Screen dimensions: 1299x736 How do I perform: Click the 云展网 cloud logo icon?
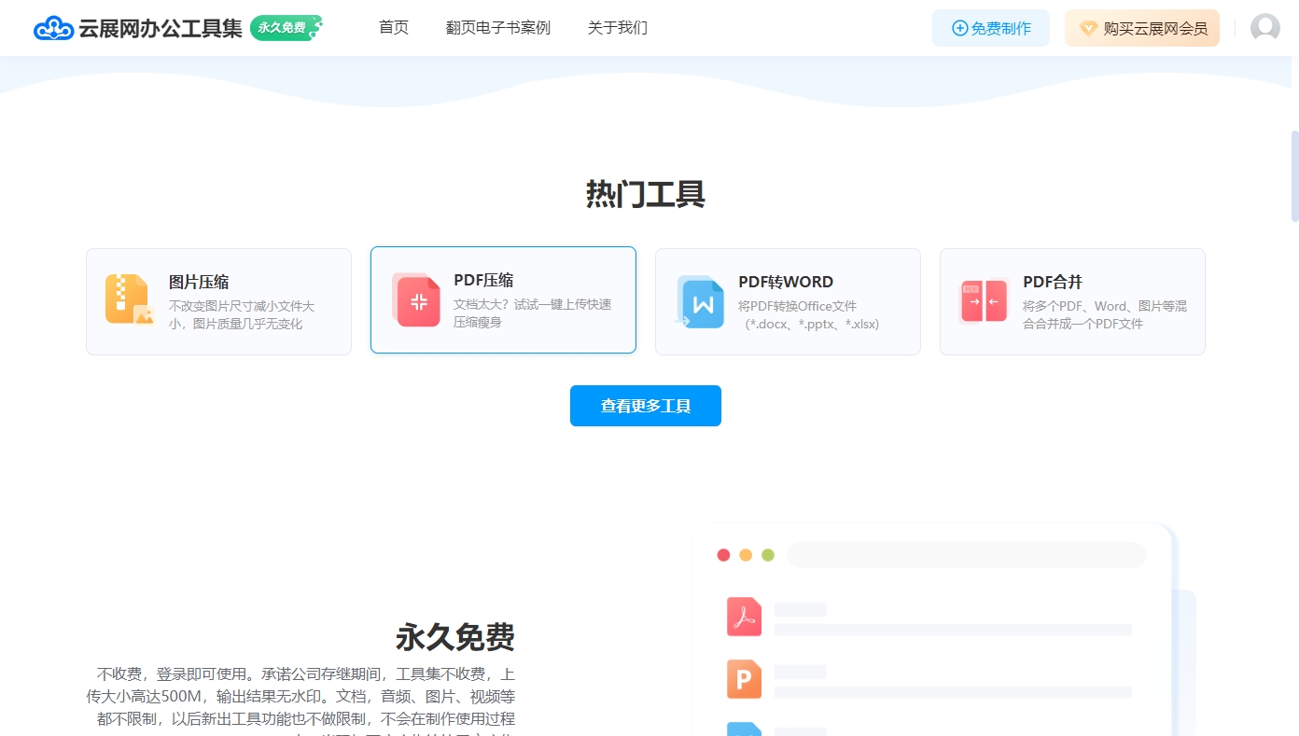tap(53, 28)
